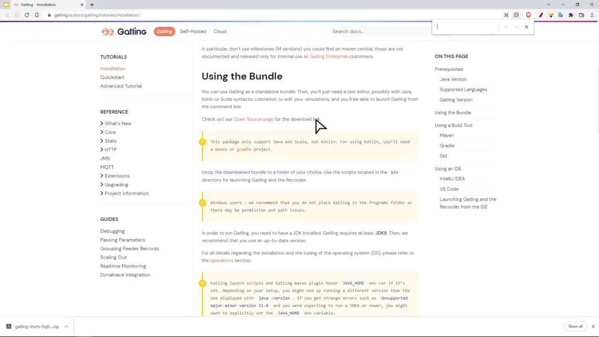599x337 pixels.
Task: Open the extensions puzzle piece menu
Action: pyautogui.click(x=571, y=15)
